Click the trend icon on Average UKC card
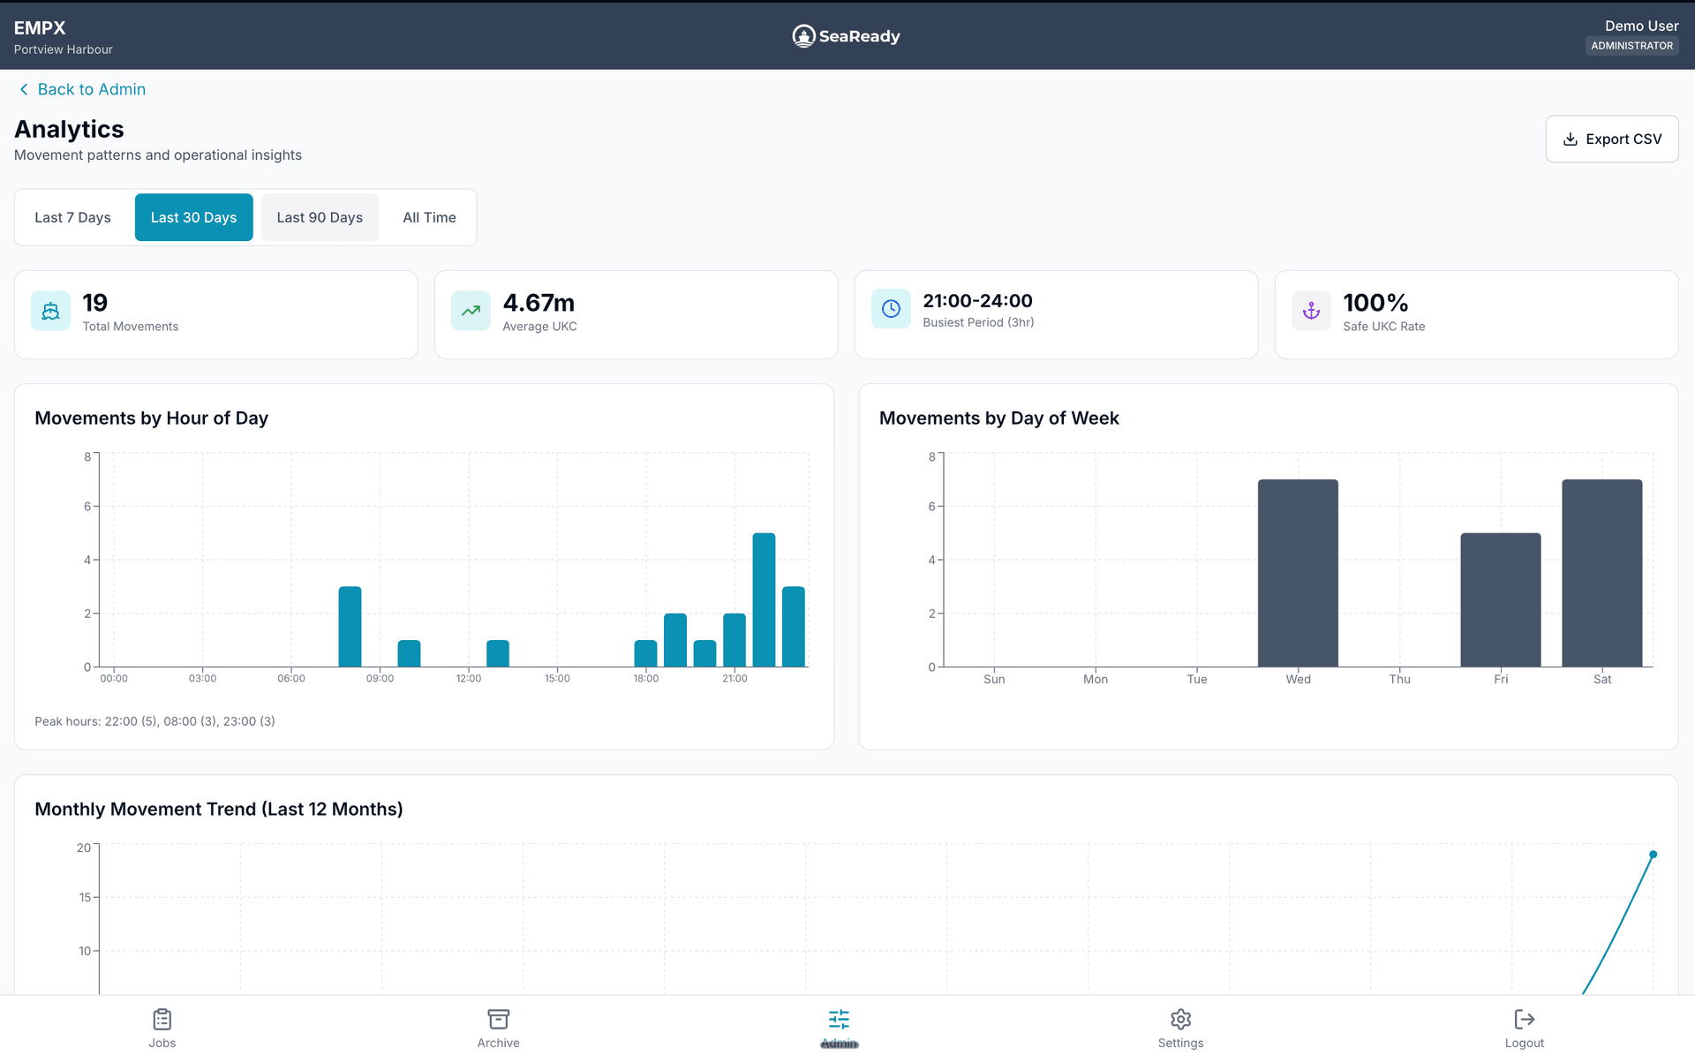Viewport: 1695px width, 1063px height. point(471,311)
